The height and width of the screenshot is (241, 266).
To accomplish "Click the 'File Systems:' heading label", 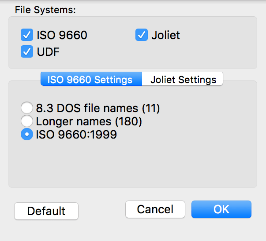I will pos(45,10).
